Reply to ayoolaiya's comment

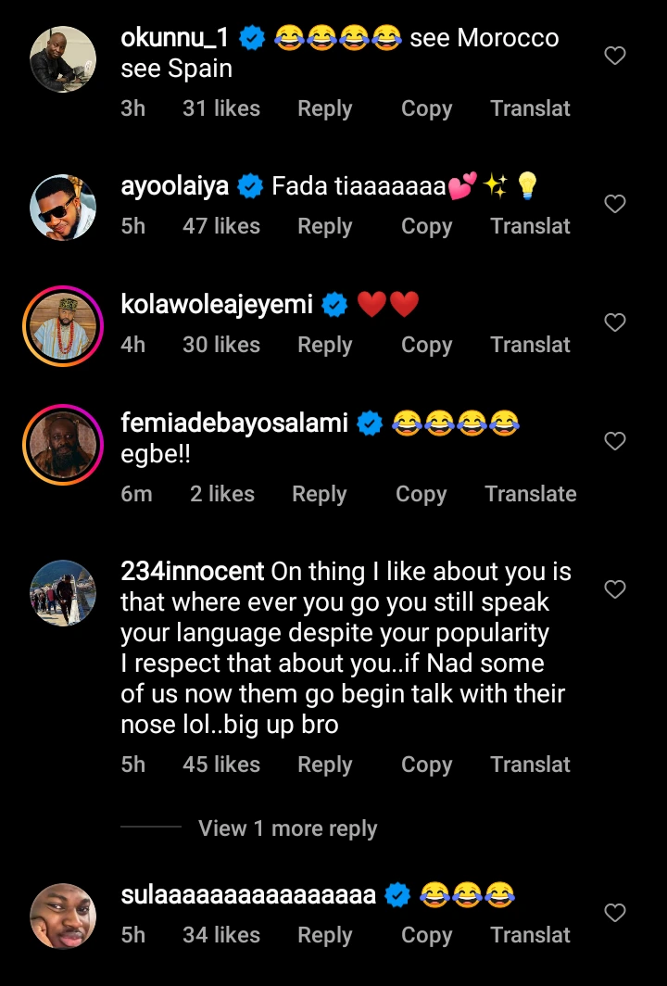click(324, 226)
